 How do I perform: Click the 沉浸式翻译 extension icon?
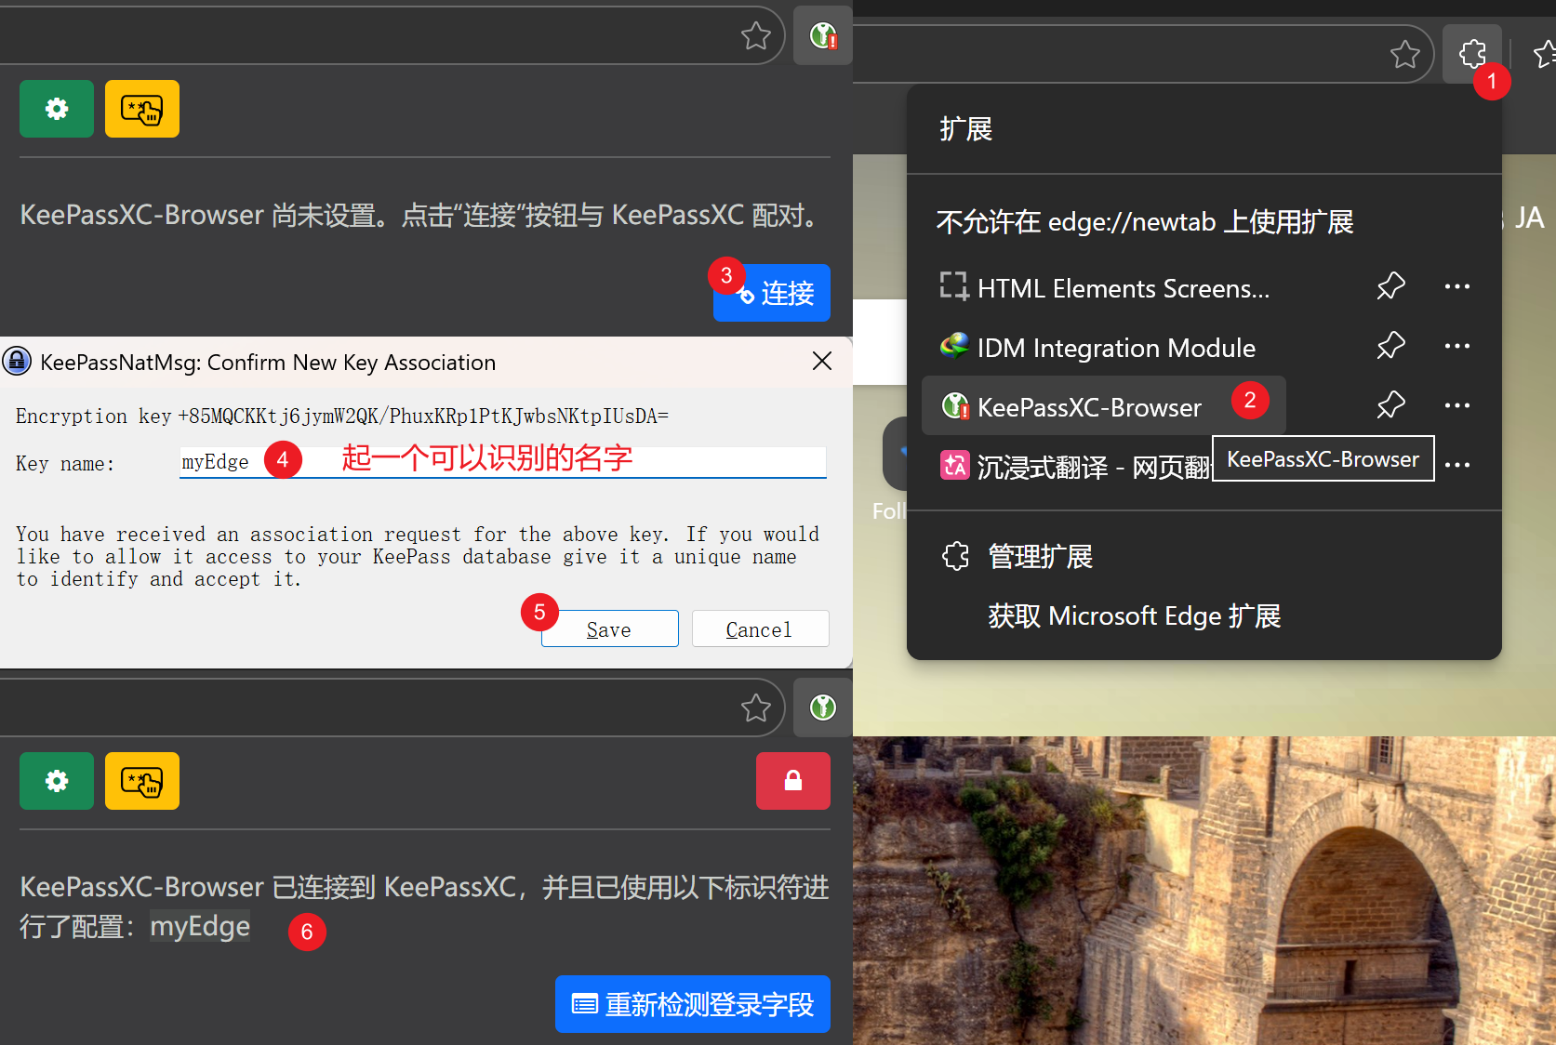point(954,465)
